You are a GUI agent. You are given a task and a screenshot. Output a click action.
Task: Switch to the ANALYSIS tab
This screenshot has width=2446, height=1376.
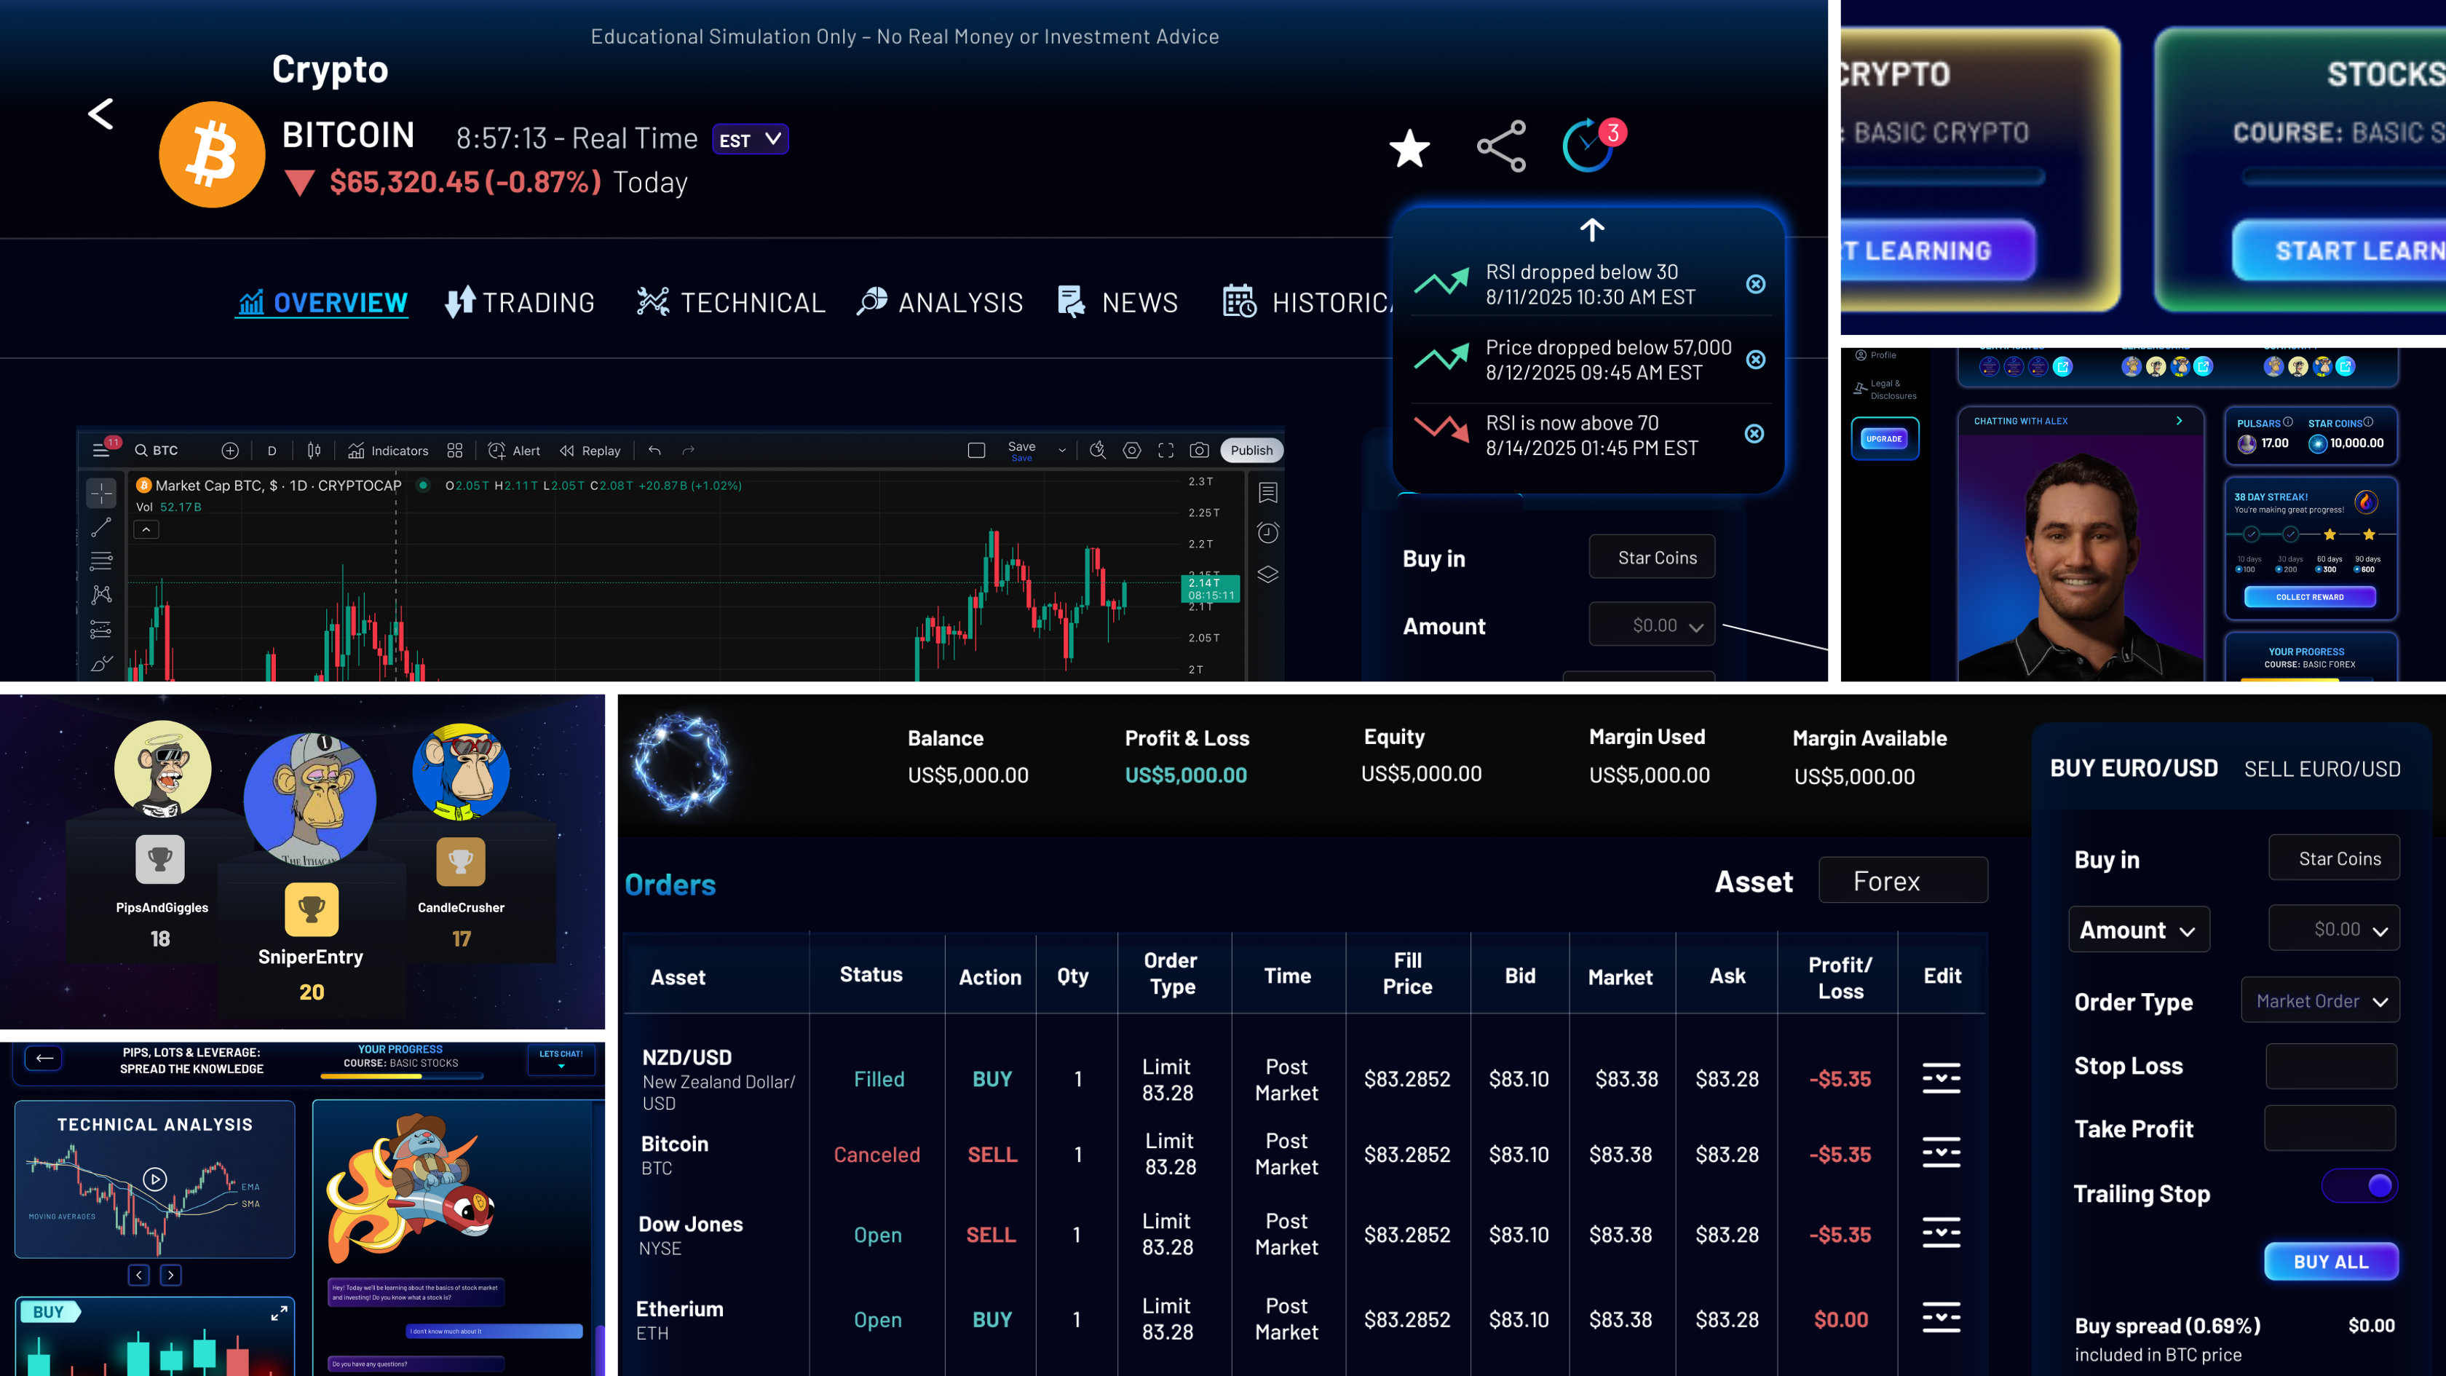[x=939, y=302]
